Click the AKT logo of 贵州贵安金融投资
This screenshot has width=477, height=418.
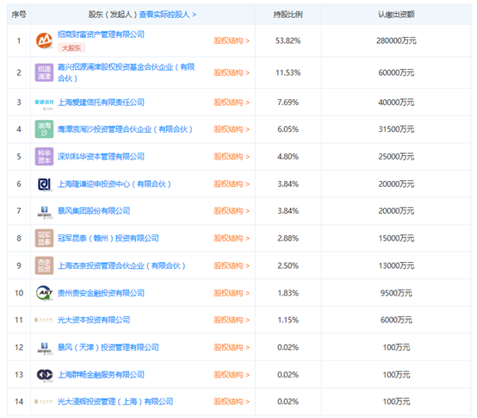tap(45, 293)
